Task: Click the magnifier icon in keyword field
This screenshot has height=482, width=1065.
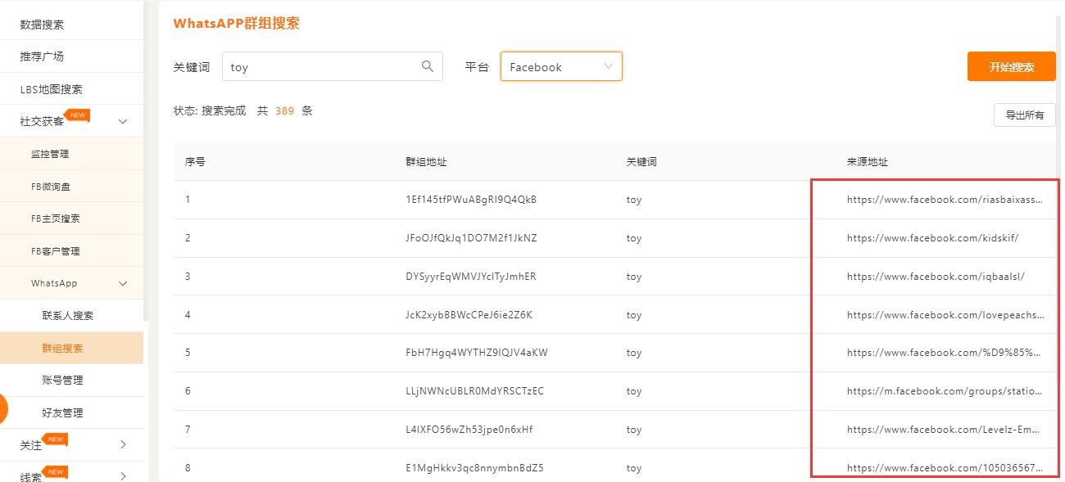Action: [427, 66]
